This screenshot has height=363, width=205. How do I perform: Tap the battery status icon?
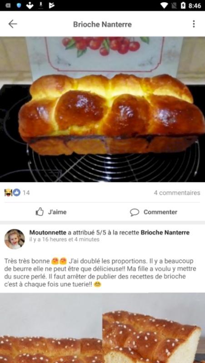(183, 5)
